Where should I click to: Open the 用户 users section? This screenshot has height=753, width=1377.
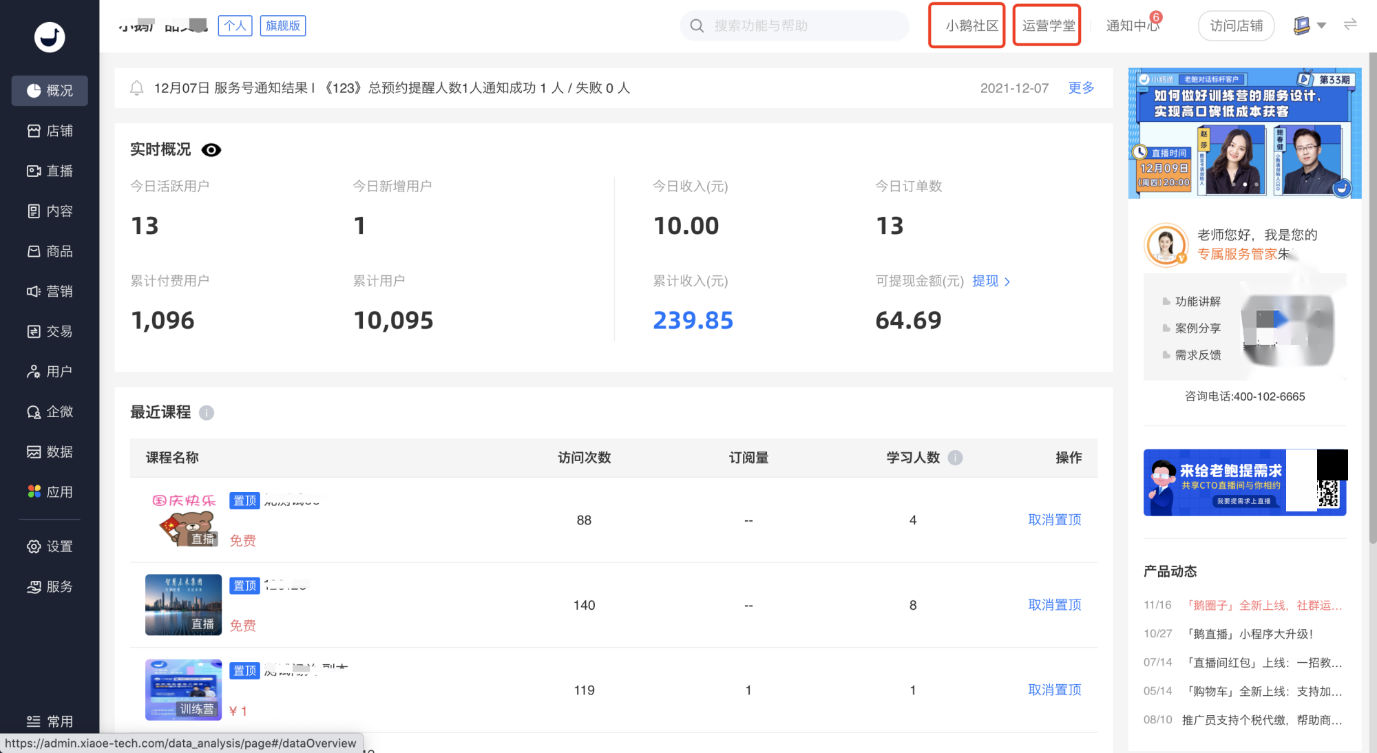[50, 372]
